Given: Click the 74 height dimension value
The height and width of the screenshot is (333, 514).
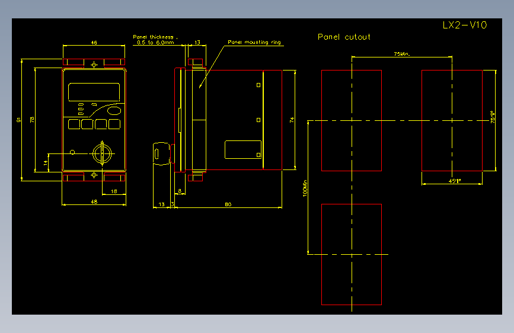Looking at the screenshot, I should (292, 120).
